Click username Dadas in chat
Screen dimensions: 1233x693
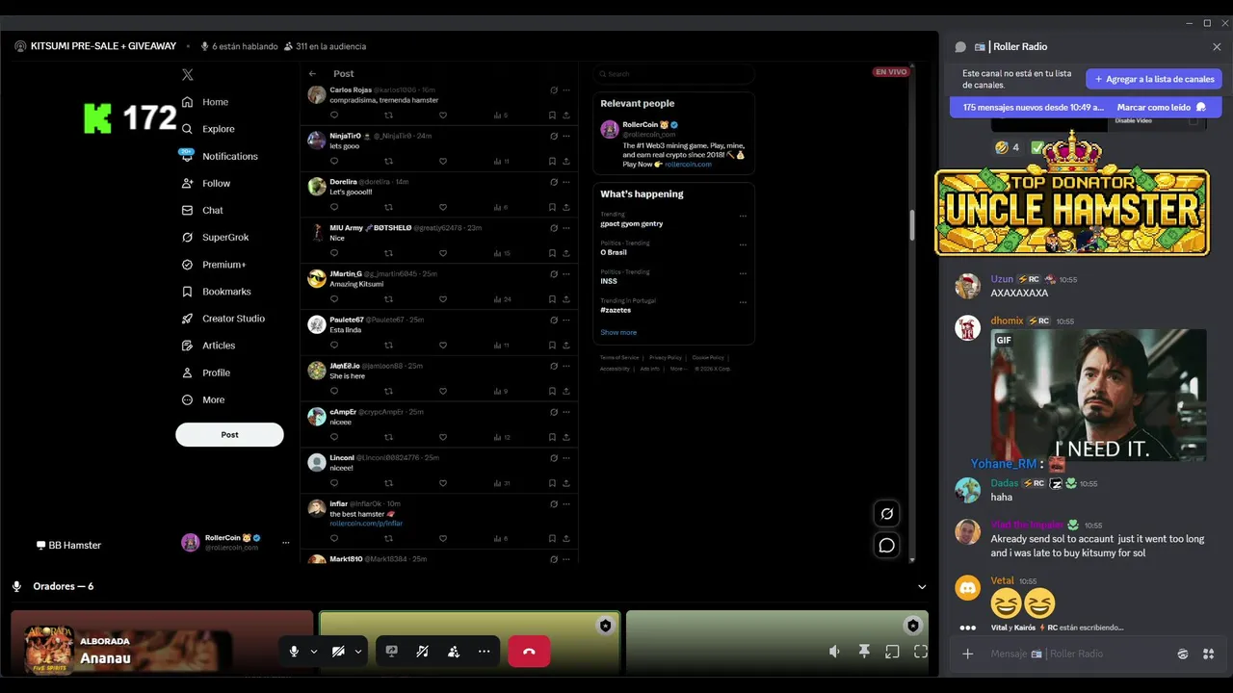coord(1004,483)
